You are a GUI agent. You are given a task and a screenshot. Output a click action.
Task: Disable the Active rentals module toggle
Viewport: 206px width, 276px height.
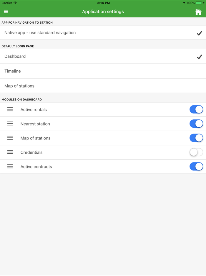tap(196, 109)
